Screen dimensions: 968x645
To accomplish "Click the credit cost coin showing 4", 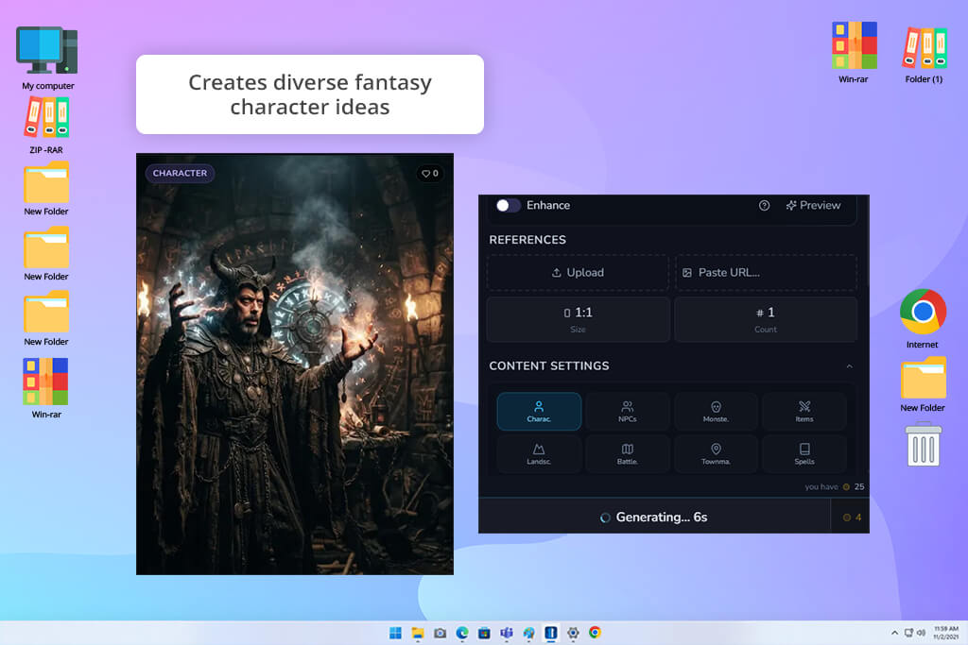I will (x=852, y=518).
